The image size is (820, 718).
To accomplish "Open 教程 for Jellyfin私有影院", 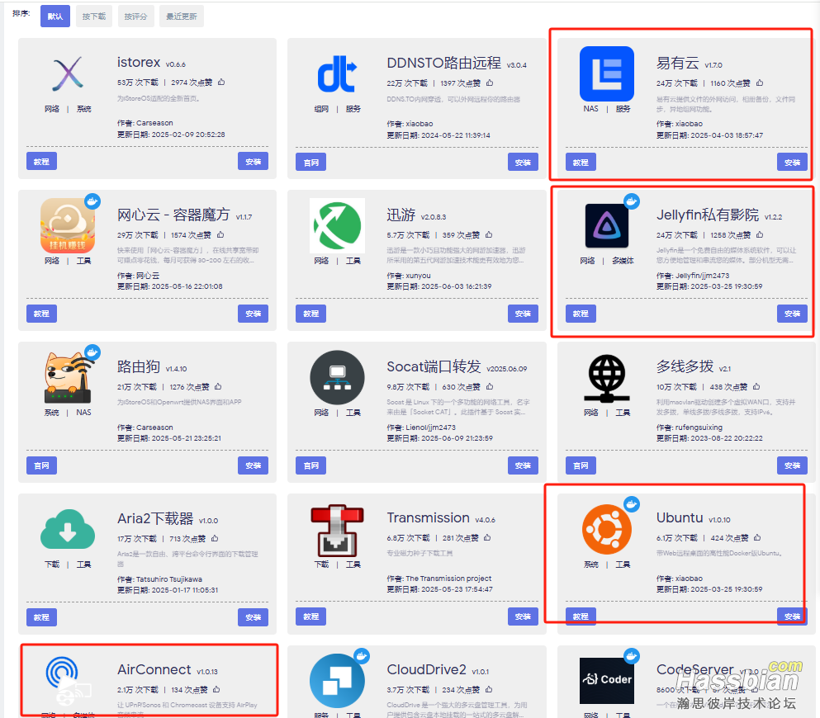I will [x=581, y=314].
